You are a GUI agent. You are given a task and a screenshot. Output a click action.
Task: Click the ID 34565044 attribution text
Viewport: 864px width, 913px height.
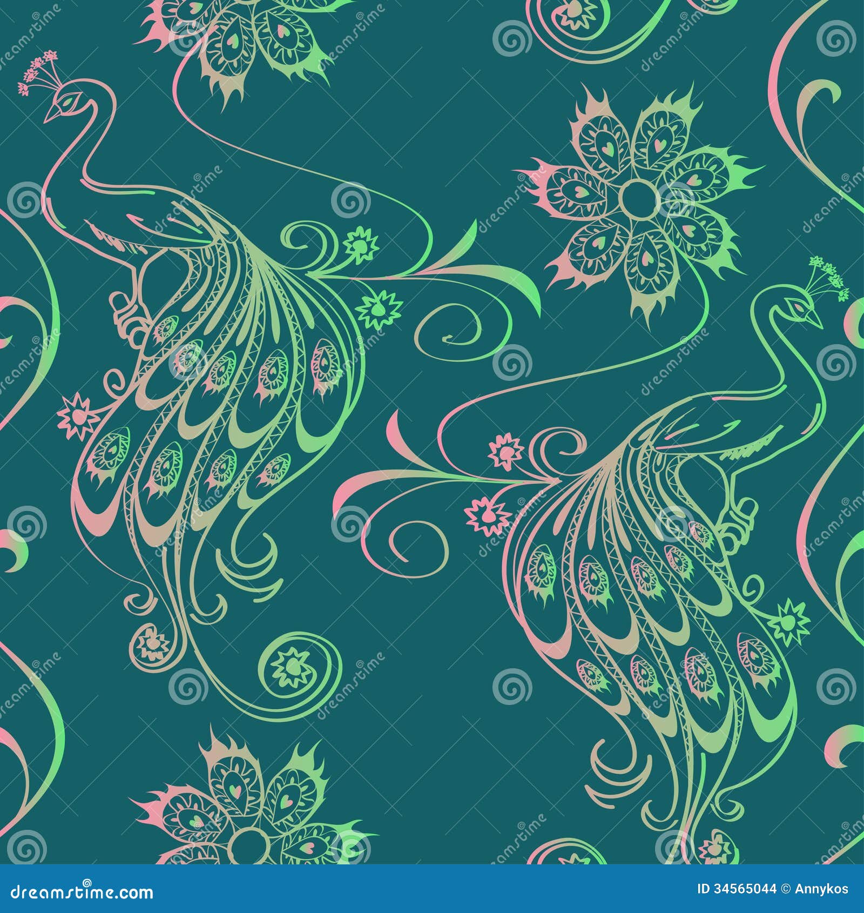coord(737,889)
